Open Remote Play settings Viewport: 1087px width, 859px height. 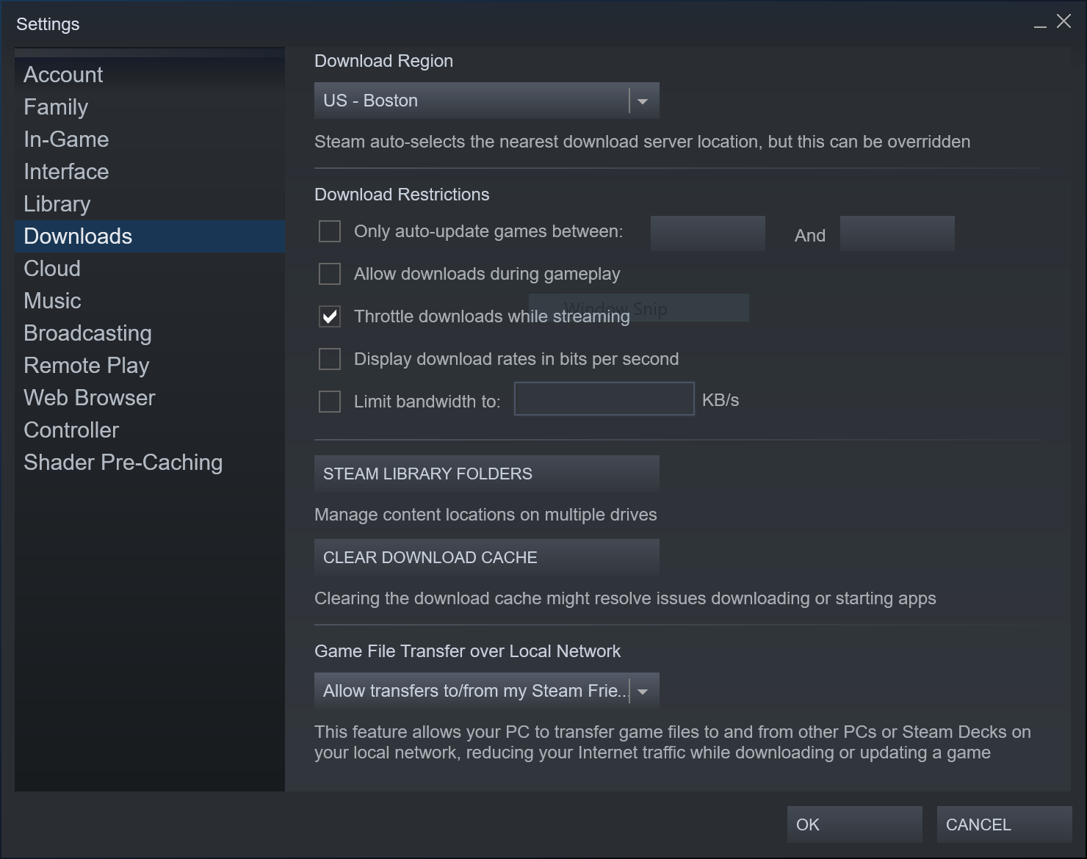tap(149, 366)
